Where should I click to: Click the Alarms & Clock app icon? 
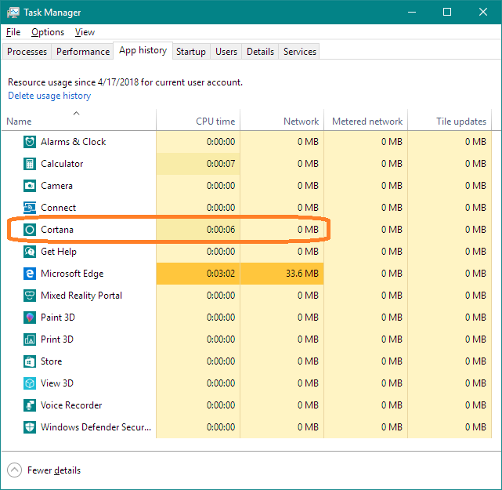pyautogui.click(x=29, y=142)
